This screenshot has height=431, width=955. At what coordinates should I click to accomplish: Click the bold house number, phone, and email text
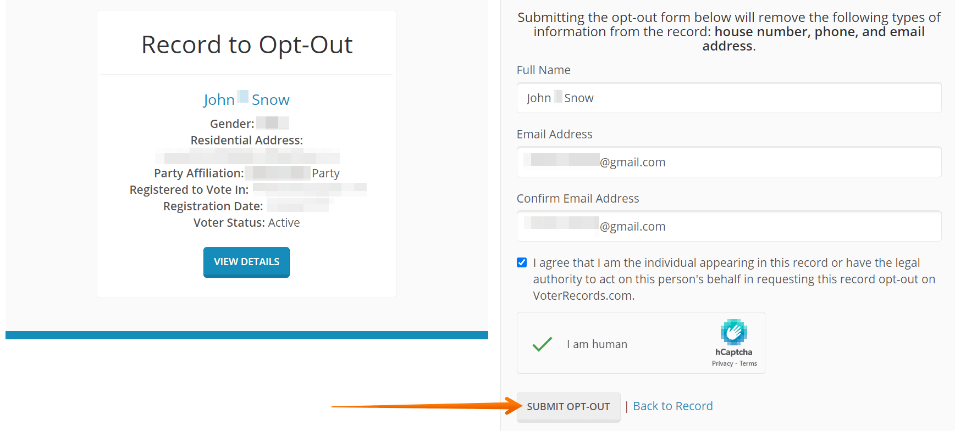coord(819,31)
